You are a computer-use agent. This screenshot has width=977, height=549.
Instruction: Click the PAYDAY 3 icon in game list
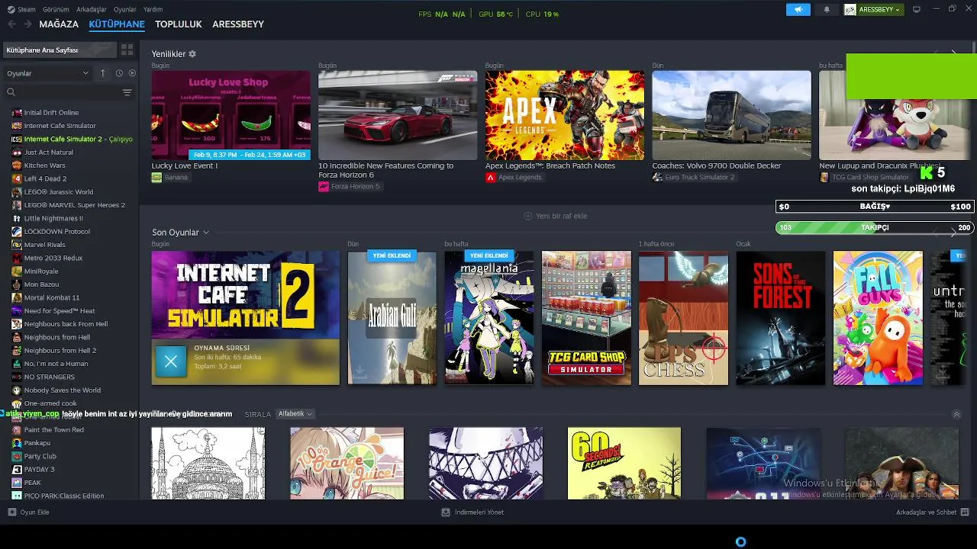coord(17,470)
